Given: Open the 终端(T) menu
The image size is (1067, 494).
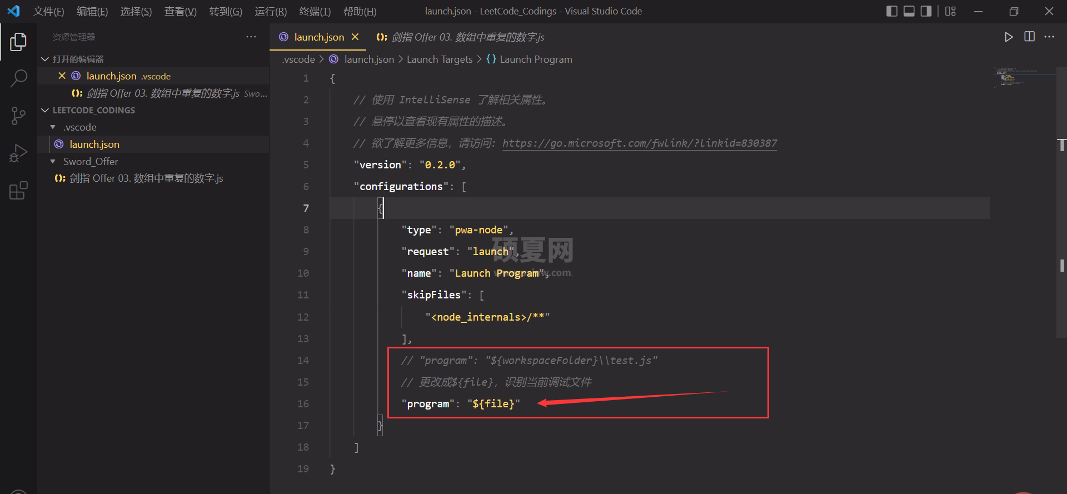Looking at the screenshot, I should point(315,11).
